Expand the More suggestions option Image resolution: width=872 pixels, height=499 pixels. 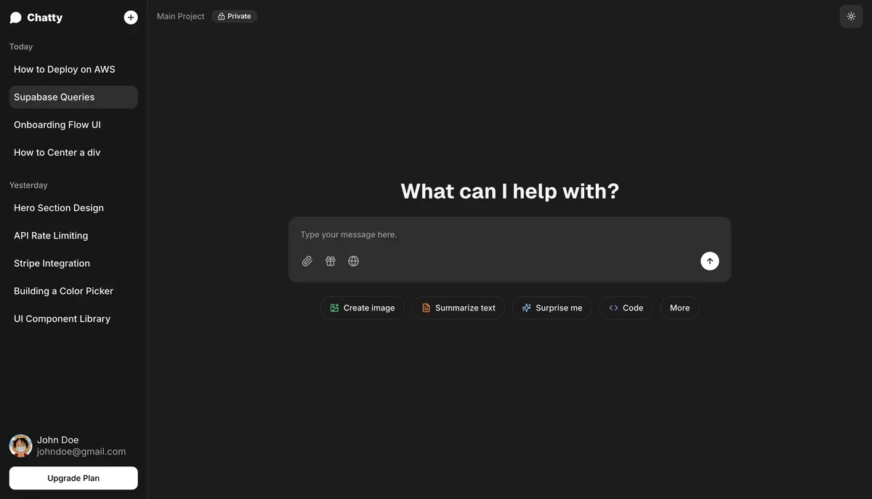pos(679,308)
